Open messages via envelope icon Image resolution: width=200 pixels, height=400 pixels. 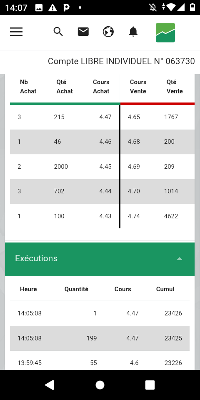(x=83, y=32)
